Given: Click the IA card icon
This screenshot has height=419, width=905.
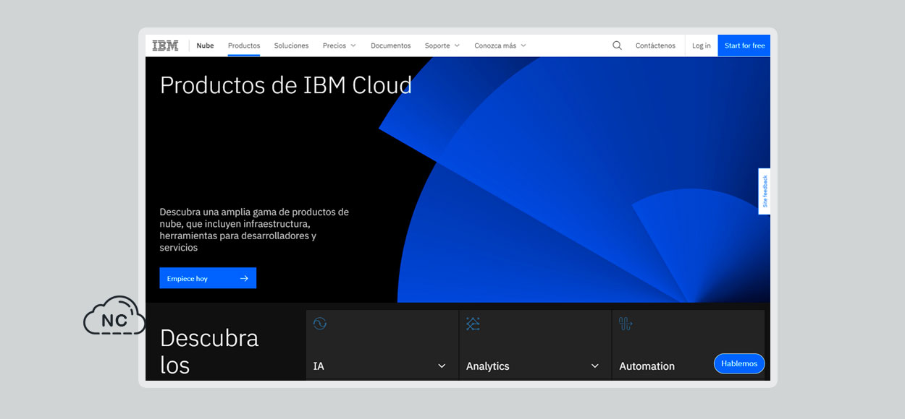Looking at the screenshot, I should [320, 324].
